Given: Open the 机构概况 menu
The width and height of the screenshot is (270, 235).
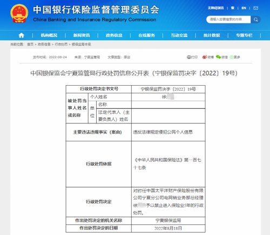Looking at the screenshot, I should [x=49, y=35].
